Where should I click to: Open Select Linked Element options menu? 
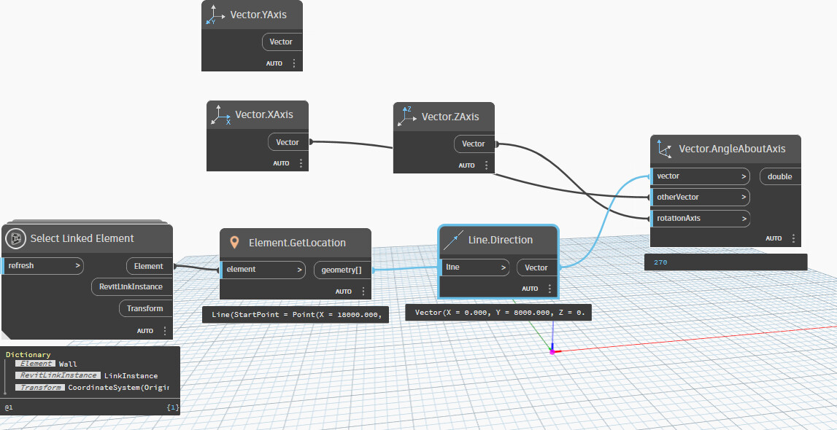[165, 330]
